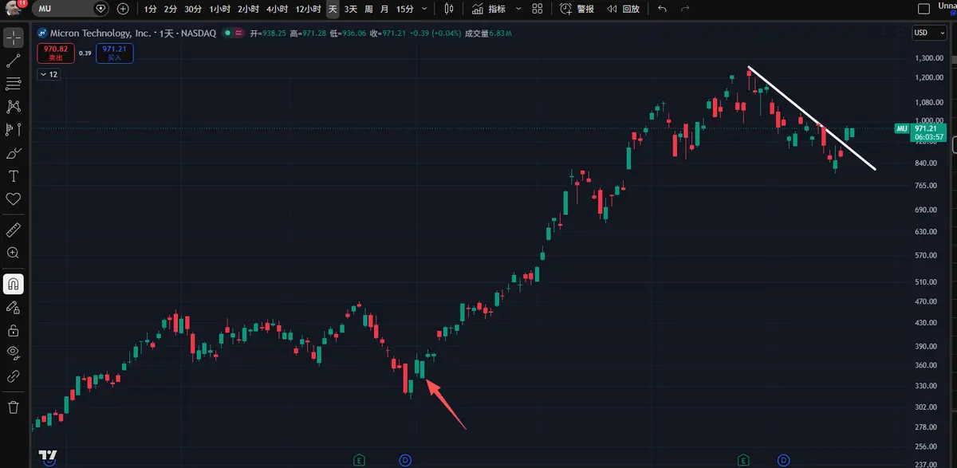957x468 pixels.
Task: Click the 1,300.00 price scale label
Action: tap(931, 58)
